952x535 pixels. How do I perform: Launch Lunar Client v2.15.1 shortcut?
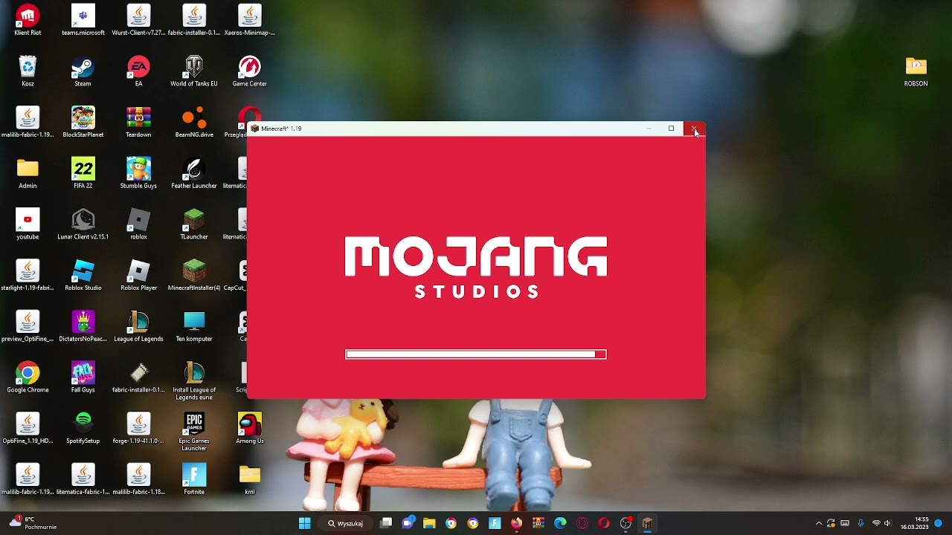pyautogui.click(x=83, y=224)
